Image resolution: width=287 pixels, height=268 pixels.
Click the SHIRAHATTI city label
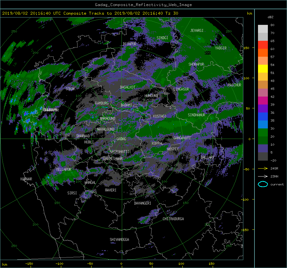pyautogui.click(x=120, y=151)
